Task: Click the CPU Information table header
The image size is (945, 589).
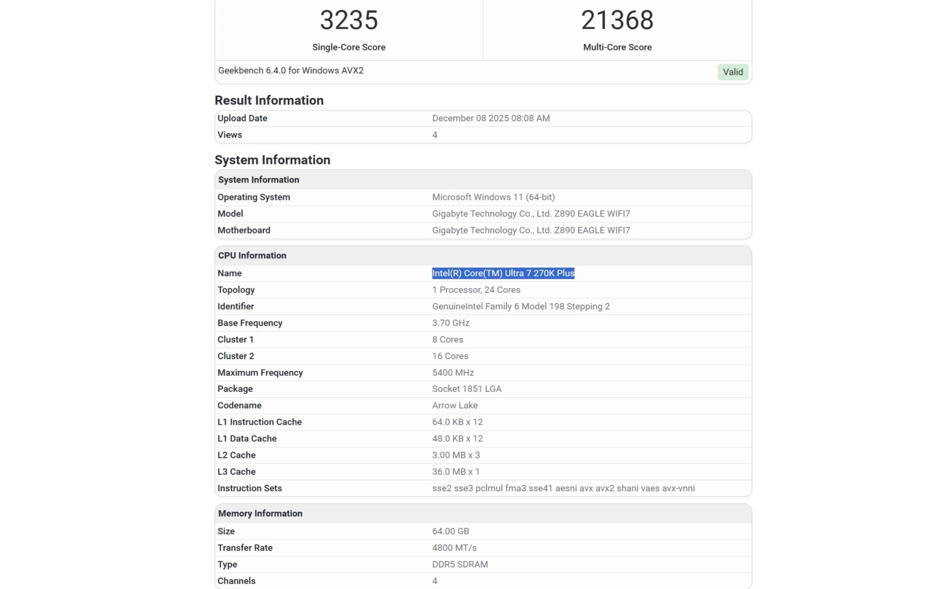Action: pyautogui.click(x=252, y=255)
